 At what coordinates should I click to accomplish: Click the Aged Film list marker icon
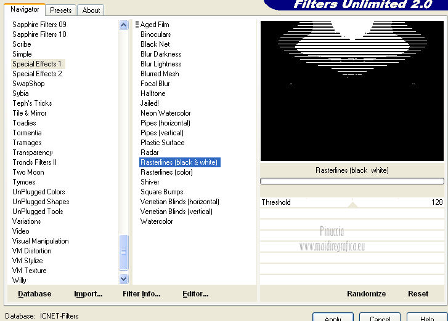[137, 25]
